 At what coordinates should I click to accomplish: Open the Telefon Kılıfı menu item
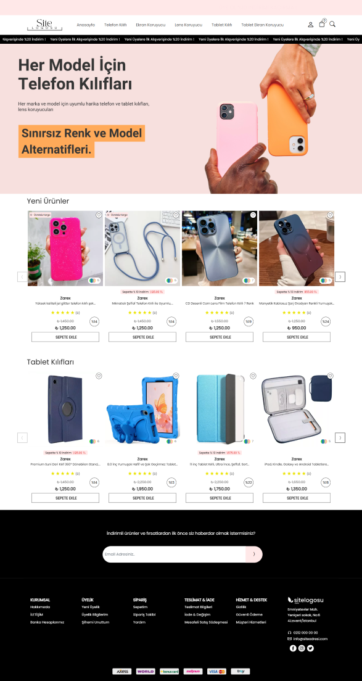click(115, 25)
